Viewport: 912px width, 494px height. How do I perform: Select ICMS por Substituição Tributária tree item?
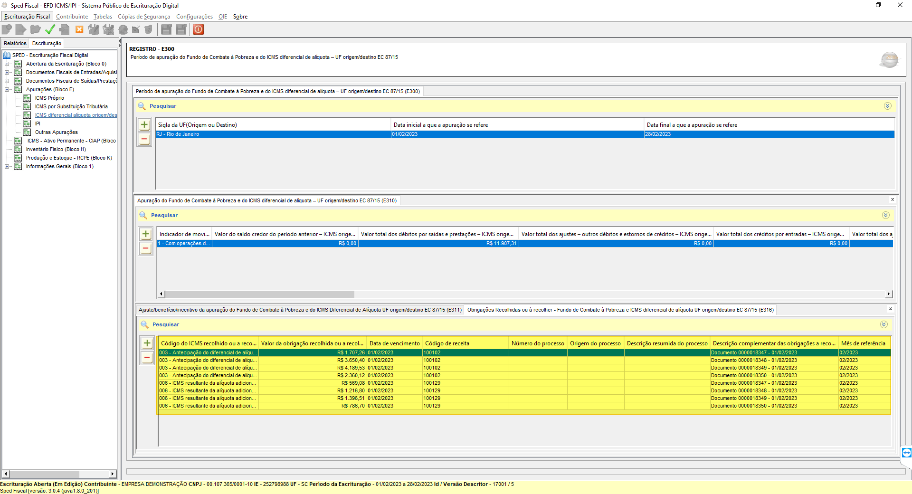pyautogui.click(x=71, y=106)
